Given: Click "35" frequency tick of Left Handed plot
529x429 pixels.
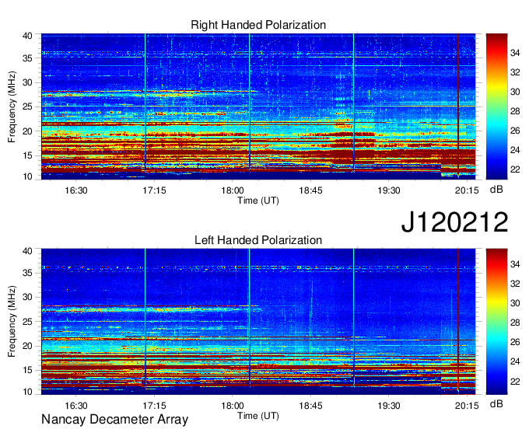Looking at the screenshot, I should tap(27, 273).
